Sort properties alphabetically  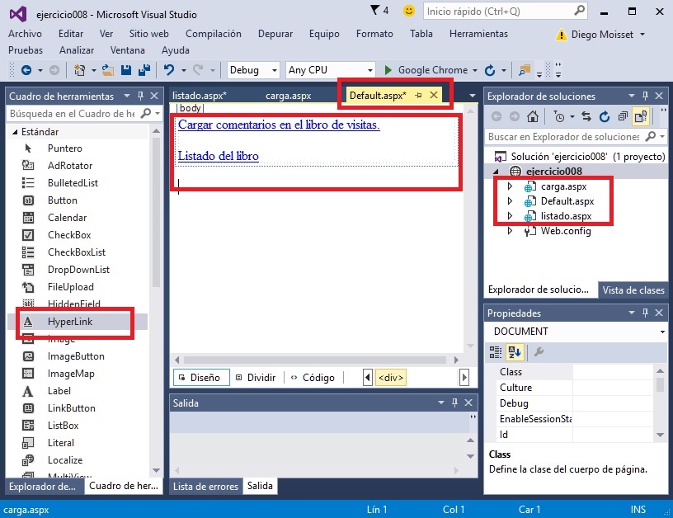click(514, 352)
